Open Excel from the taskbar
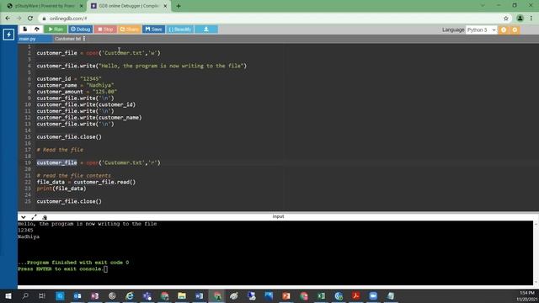 pos(321,295)
